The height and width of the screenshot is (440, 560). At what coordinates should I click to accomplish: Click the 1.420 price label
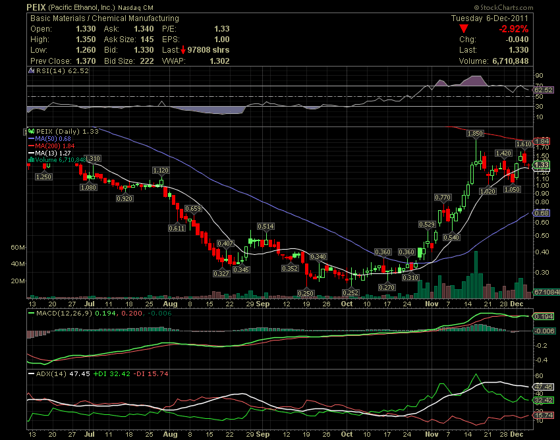pos(503,153)
